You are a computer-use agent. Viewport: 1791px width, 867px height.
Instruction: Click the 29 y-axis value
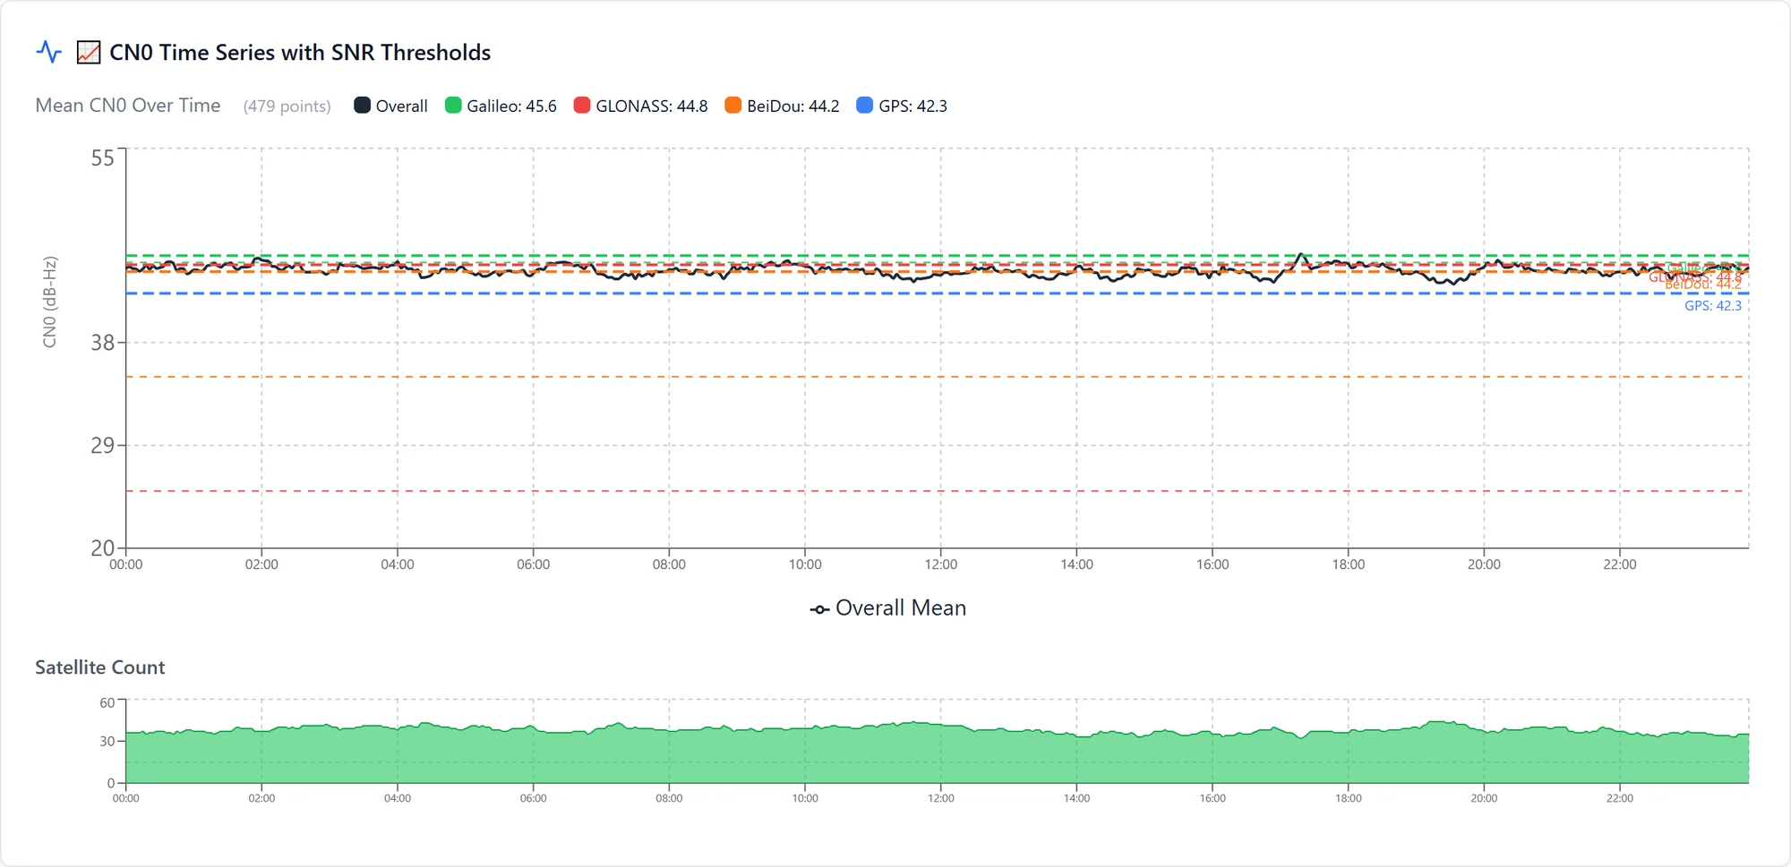(x=103, y=445)
